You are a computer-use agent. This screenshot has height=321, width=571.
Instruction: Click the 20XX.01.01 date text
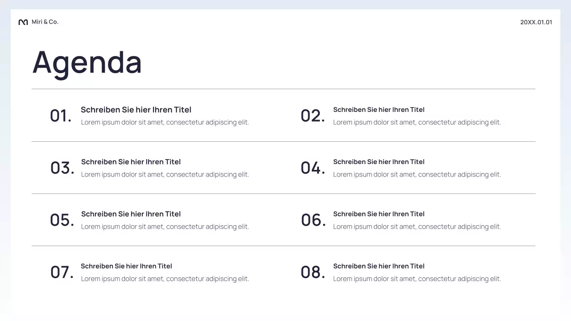536,22
